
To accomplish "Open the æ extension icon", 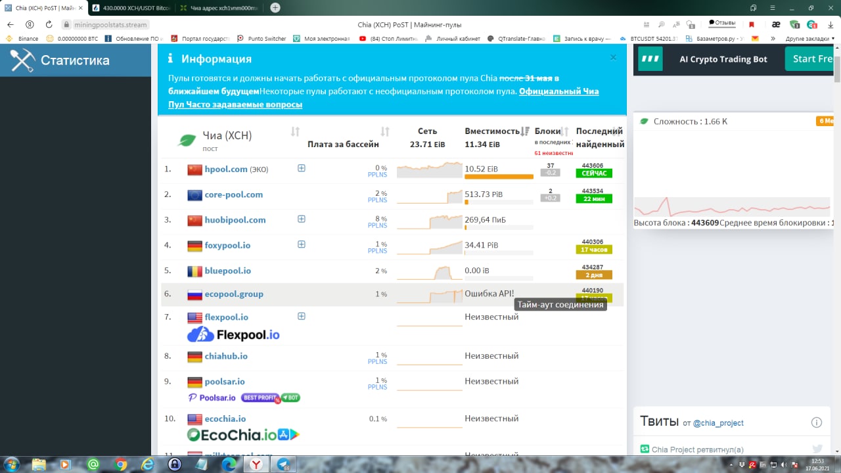I will click(776, 24).
